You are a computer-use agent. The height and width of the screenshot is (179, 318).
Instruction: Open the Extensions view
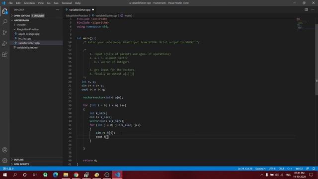4,54
